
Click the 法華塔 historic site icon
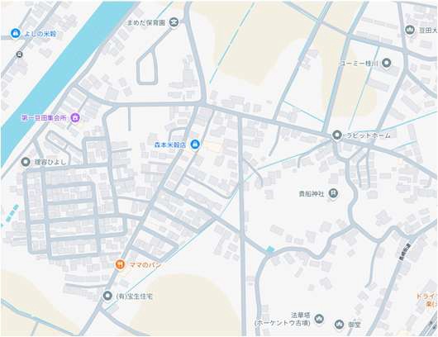[x=319, y=318]
